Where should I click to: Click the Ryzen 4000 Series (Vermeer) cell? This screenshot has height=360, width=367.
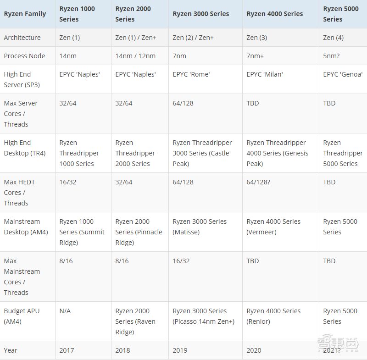click(273, 227)
